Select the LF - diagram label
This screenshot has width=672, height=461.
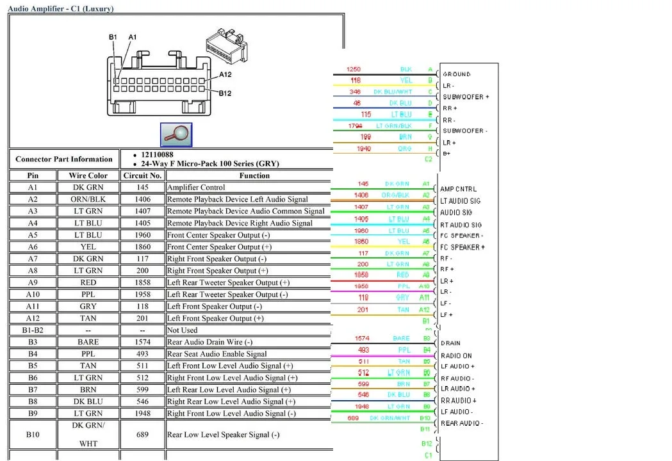[x=446, y=303]
